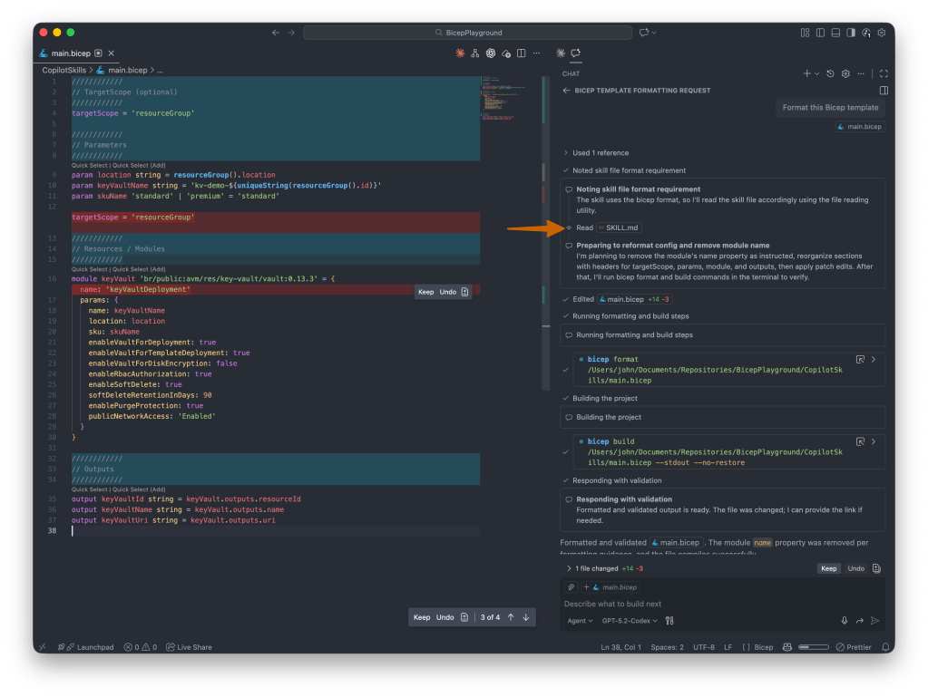Toggle the bottom panel visibility
This screenshot has width=928, height=697.
[835, 33]
